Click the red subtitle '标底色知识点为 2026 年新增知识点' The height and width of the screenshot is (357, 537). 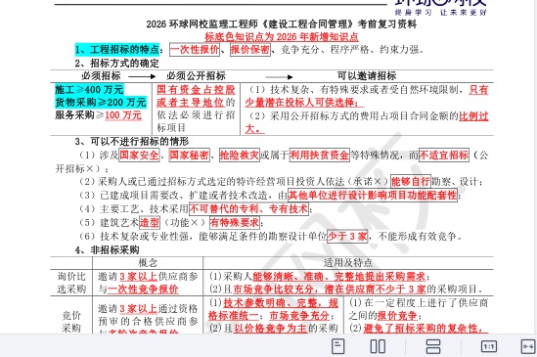tap(282, 37)
